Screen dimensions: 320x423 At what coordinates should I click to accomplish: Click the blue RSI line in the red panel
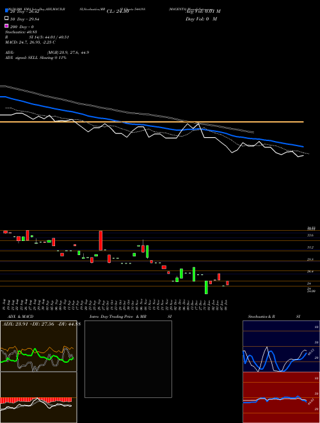point(275,399)
